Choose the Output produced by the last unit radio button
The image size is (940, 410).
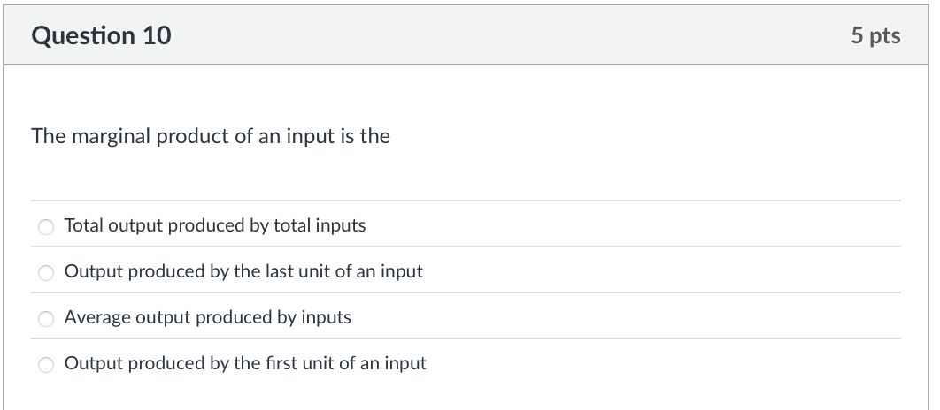(x=46, y=272)
